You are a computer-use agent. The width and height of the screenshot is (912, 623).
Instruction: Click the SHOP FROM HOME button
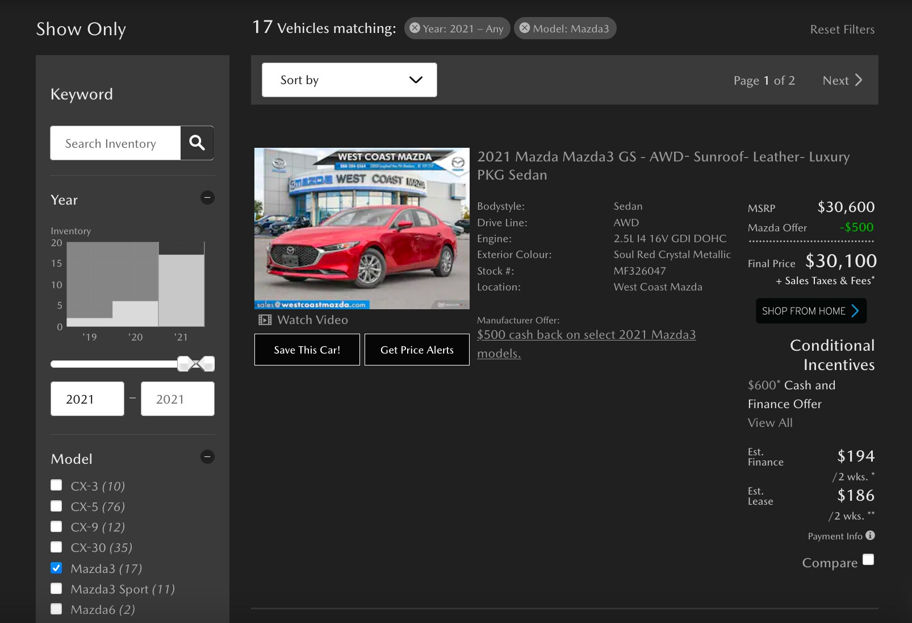(x=811, y=310)
